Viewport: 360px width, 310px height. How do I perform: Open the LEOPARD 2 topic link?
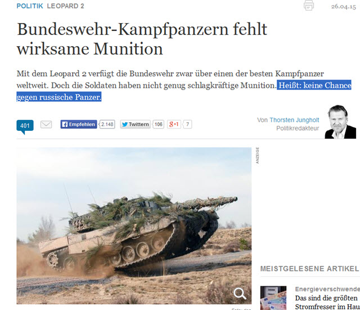click(x=65, y=6)
